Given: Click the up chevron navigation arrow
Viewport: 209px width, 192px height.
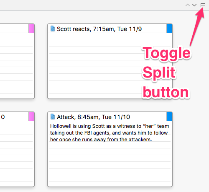Looking at the screenshot, I should [x=188, y=5].
